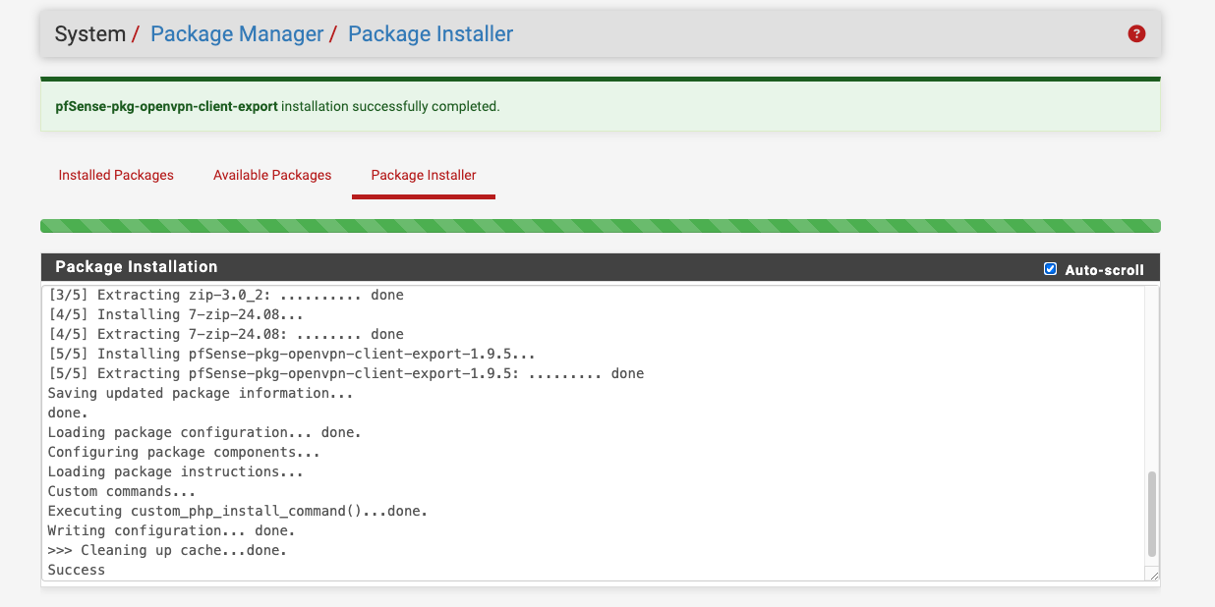1215x607 pixels.
Task: Click the 'Auto-scroll' label text
Action: (x=1105, y=270)
